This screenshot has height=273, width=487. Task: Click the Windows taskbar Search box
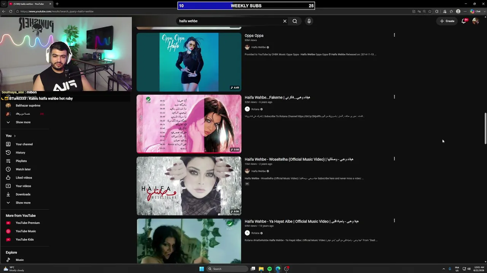228,269
